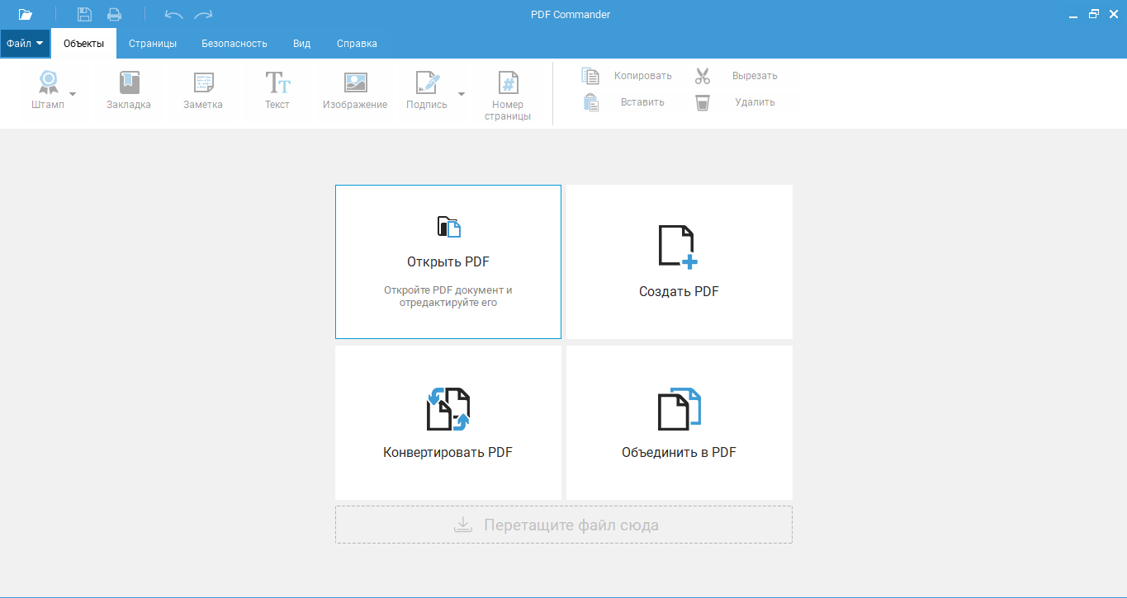Select the Штамп stamp tool icon
1127x598 pixels.
[x=48, y=82]
